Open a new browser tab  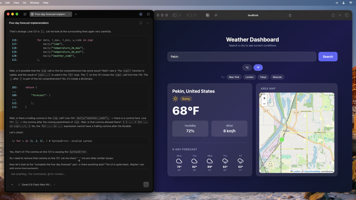click(340, 15)
